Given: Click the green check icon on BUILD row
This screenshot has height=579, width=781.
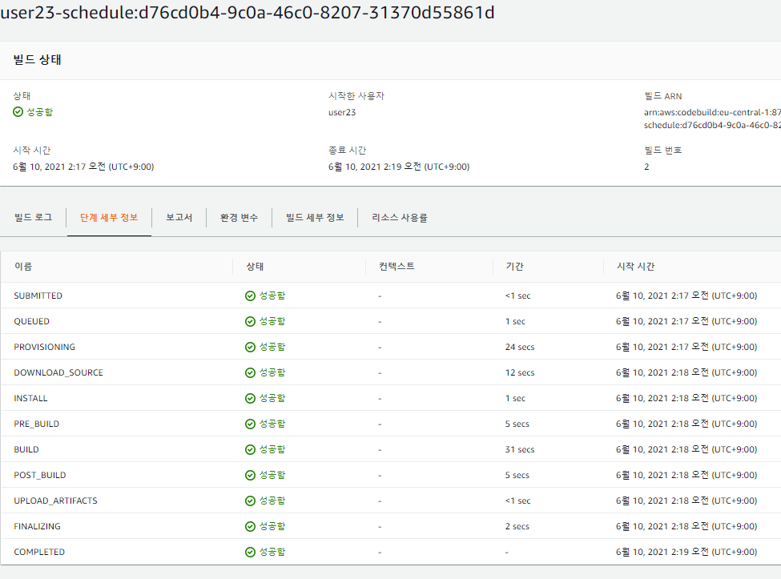Looking at the screenshot, I should click(252, 449).
